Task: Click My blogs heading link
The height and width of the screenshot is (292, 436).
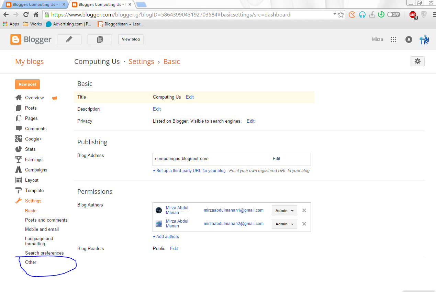Action: tap(30, 61)
